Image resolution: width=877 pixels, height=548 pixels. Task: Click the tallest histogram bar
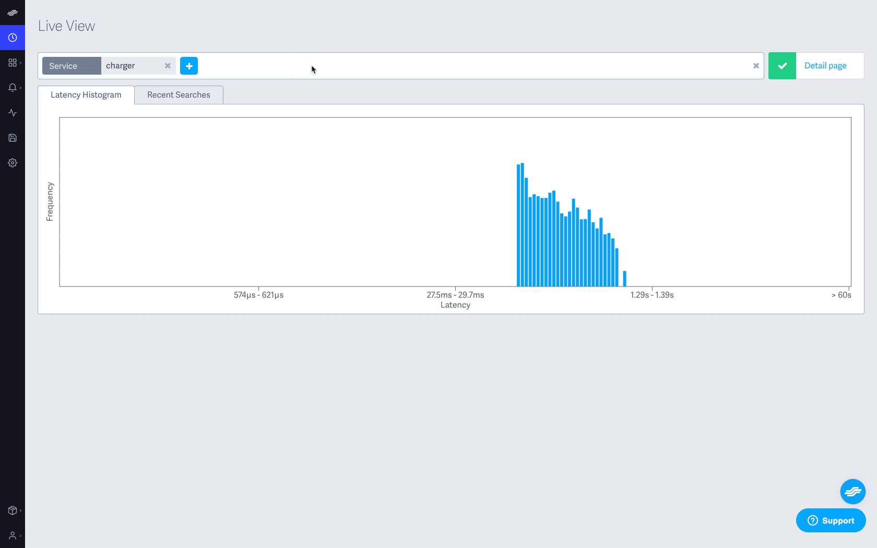(x=522, y=224)
